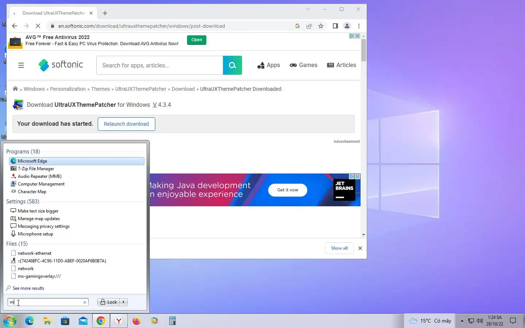525x328 pixels.
Task: Open File Explorer from the taskbar
Action: coord(47,321)
